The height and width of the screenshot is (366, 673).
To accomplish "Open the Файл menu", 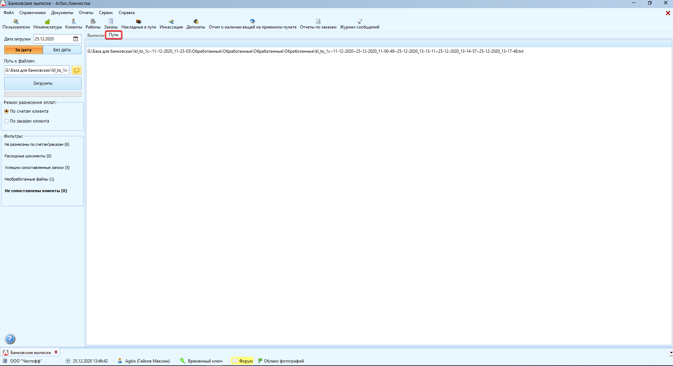I will point(9,13).
